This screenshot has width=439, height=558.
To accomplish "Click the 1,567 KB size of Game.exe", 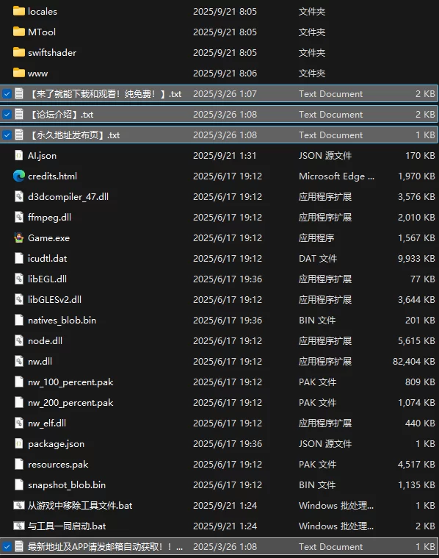I will click(416, 237).
